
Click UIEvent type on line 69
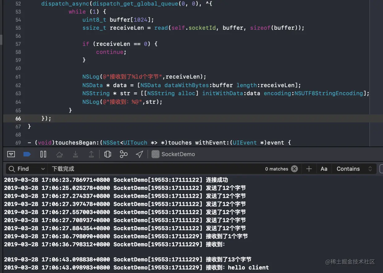[245, 143]
